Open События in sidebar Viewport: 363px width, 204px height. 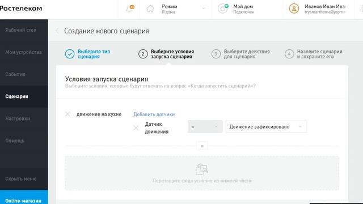tap(15, 74)
